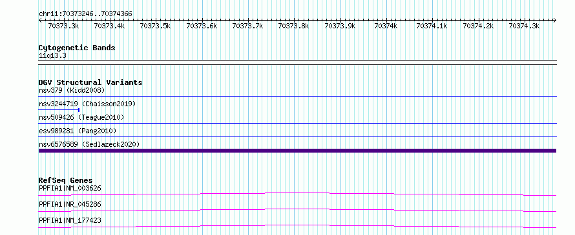Image resolution: width=575 pixels, height=235 pixels.
Task: Click the chr11:70373246..70374366 region label
Action: [85, 14]
